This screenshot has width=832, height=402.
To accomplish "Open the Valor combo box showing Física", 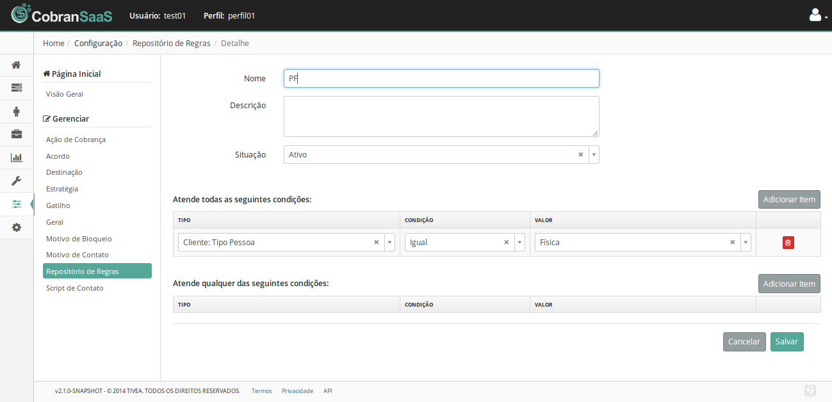I will click(643, 243).
